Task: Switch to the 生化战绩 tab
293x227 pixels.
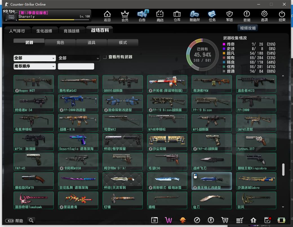Action: pyautogui.click(x=44, y=31)
